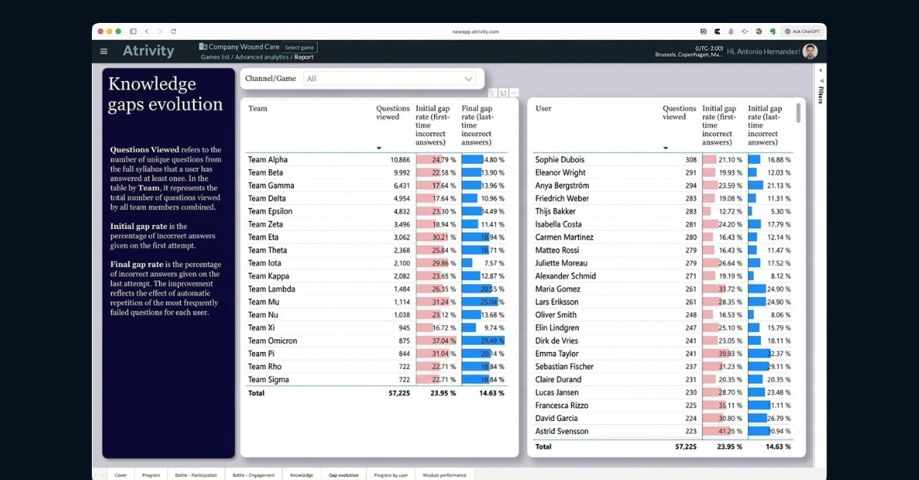Select the Thijs Bakker row
Viewport: 919px width, 480px height.
(664, 211)
